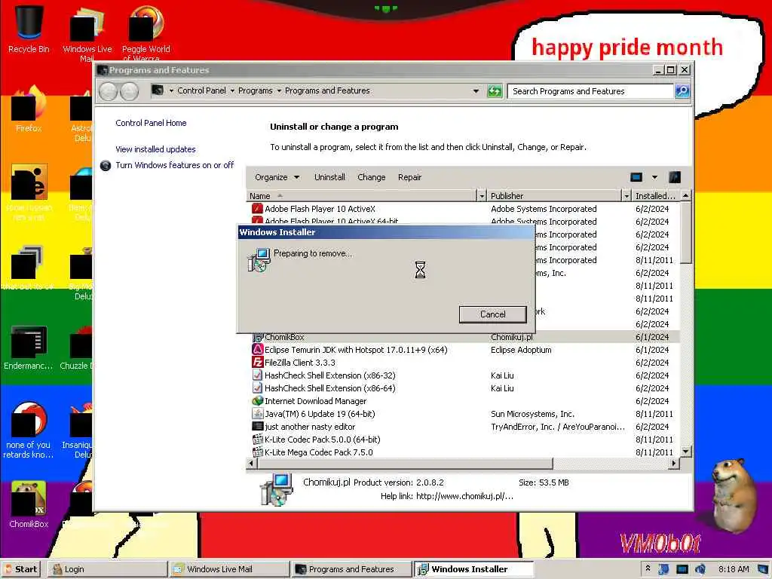Switch to Login taskbar item
Viewport: 772px width, 579px height.
[107, 569]
